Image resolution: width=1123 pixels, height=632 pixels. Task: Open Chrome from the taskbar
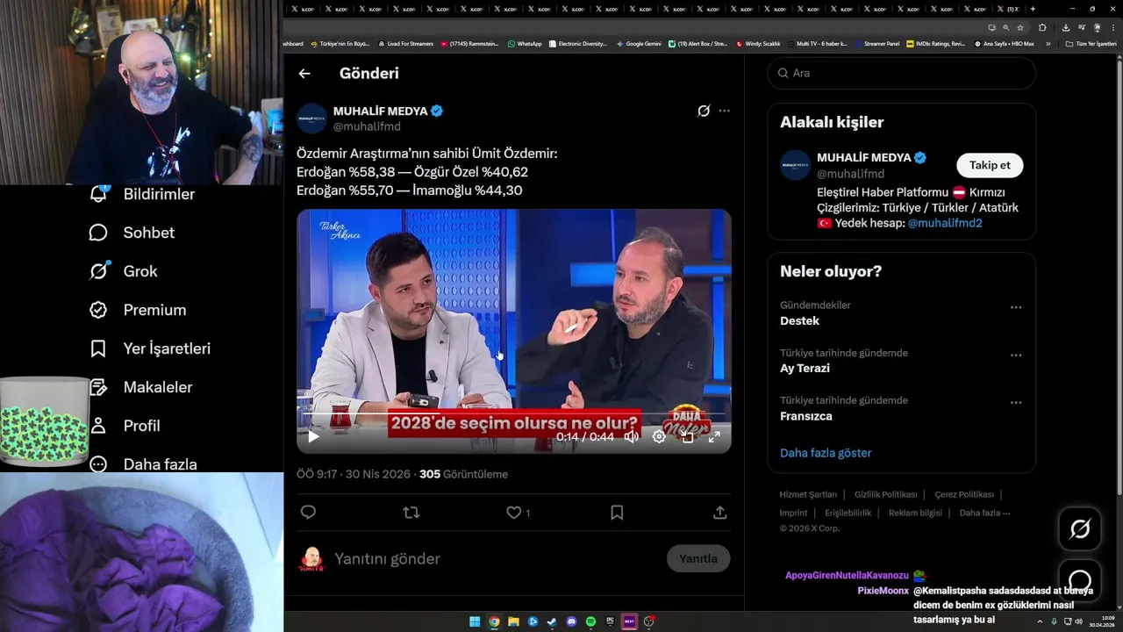pos(494,621)
